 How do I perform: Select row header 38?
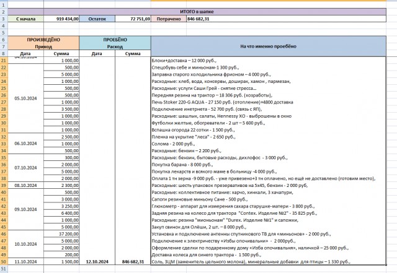(x=4, y=178)
